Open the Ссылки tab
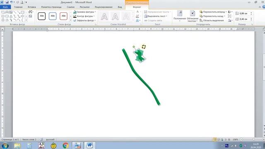Viewport: 265px width, 149px height. click(71, 7)
